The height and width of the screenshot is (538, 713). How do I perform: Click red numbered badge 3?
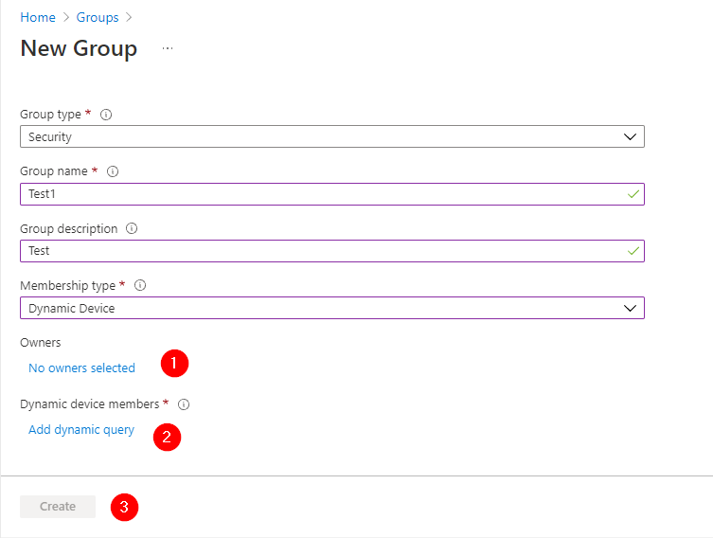click(124, 508)
